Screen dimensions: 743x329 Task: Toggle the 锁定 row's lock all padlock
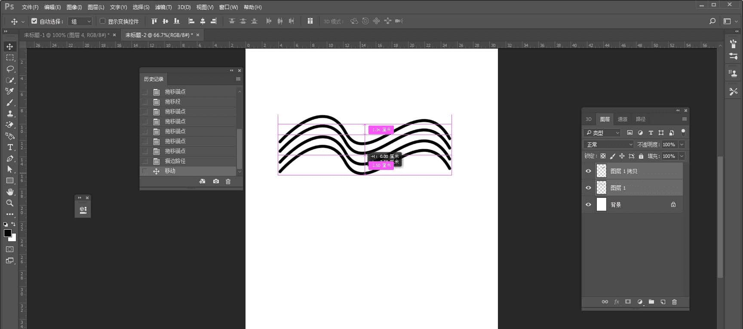point(641,156)
